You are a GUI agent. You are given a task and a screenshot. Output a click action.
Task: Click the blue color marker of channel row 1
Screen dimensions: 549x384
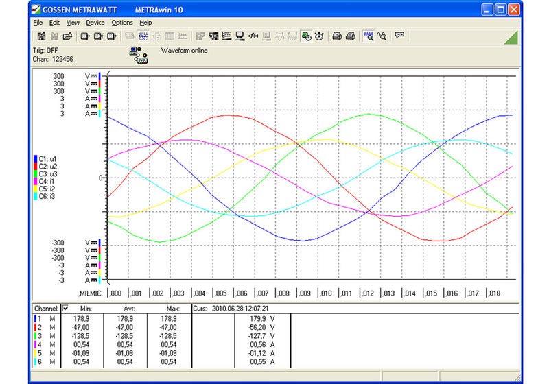coord(35,319)
